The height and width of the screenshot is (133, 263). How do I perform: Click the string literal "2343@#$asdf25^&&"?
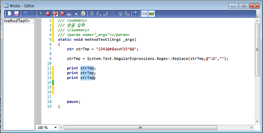pyautogui.click(x=116, y=49)
